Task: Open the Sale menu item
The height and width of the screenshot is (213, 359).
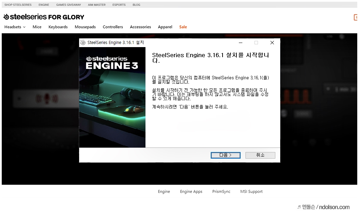Action: tap(183, 27)
